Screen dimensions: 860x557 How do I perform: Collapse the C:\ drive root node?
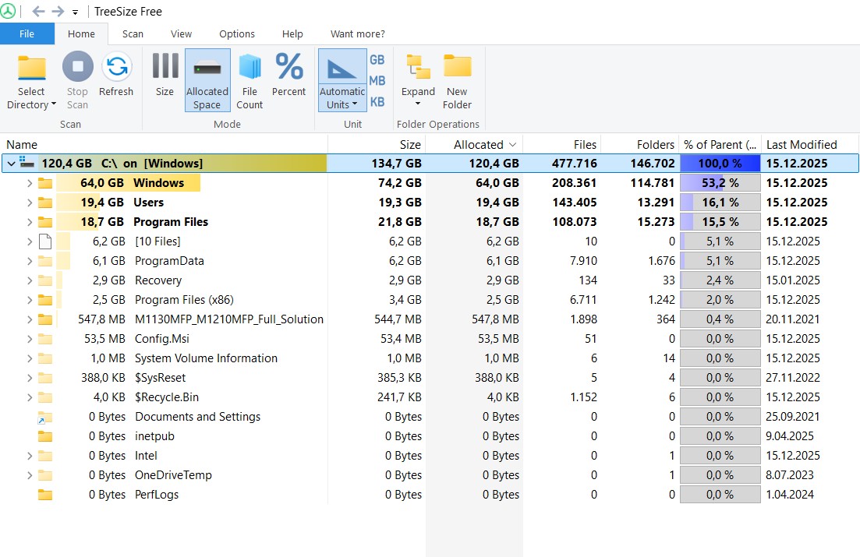pos(11,164)
